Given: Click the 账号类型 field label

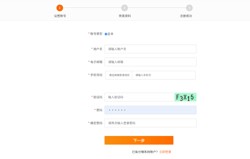Looking at the screenshot, I should pyautogui.click(x=96, y=34).
